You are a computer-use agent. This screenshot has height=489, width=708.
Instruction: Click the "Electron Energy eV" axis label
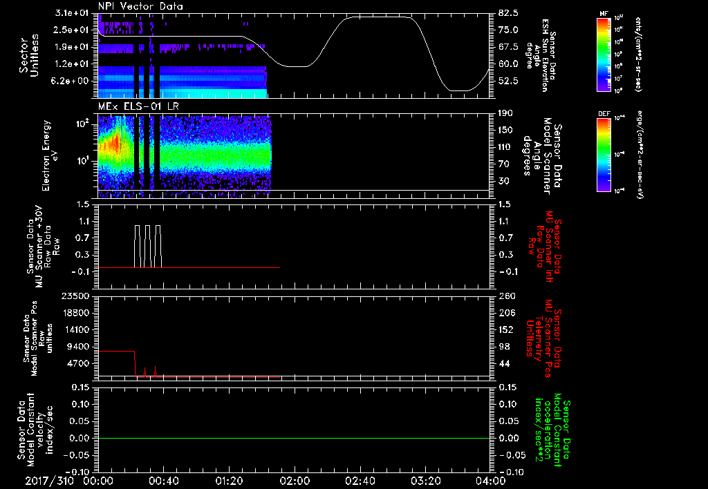tap(51, 155)
